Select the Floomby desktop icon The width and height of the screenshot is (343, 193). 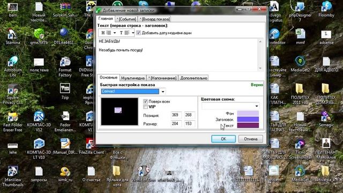click(x=326, y=9)
